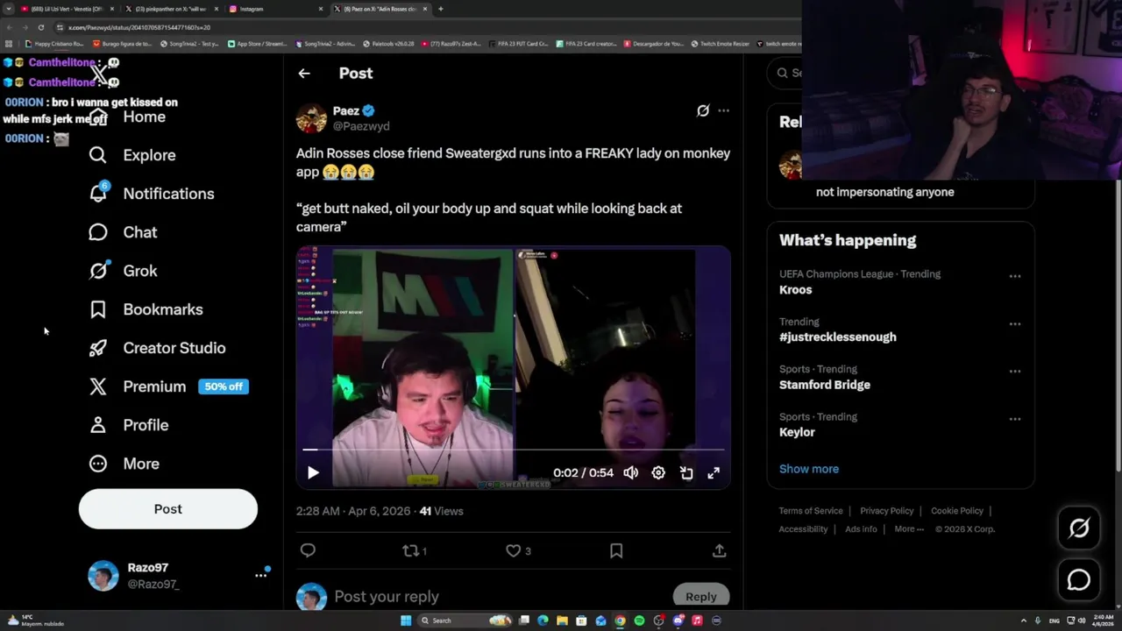
Task: Go back using the Post header arrow
Action: [304, 74]
